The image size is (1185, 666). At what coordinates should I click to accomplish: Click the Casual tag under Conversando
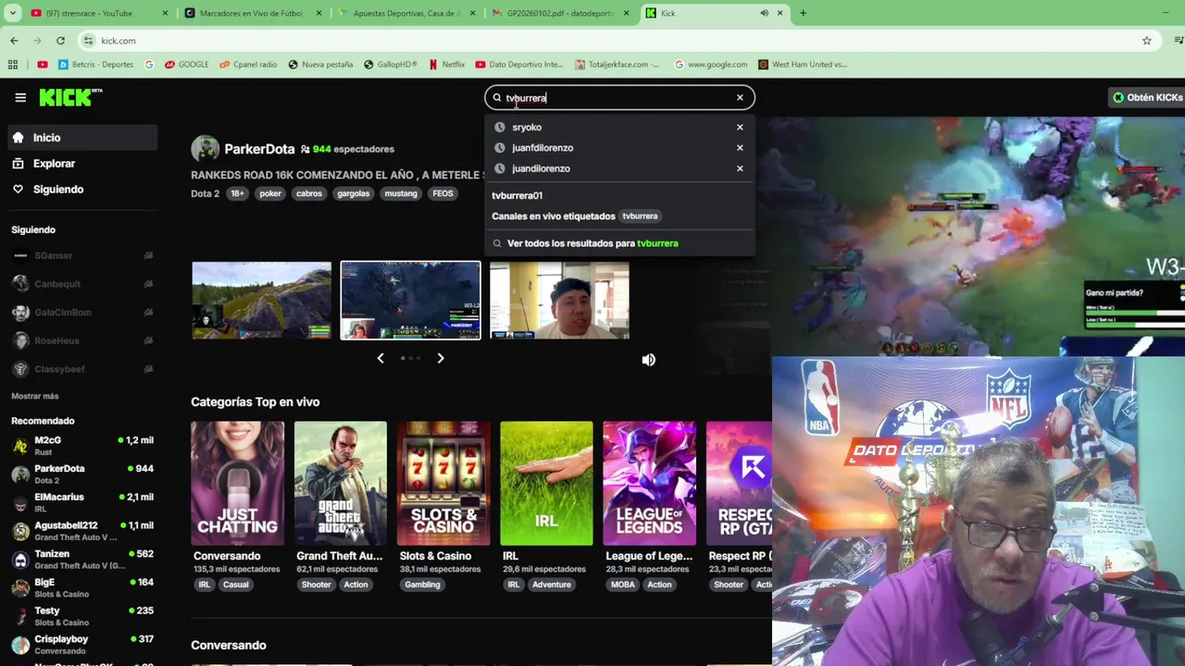pos(235,585)
